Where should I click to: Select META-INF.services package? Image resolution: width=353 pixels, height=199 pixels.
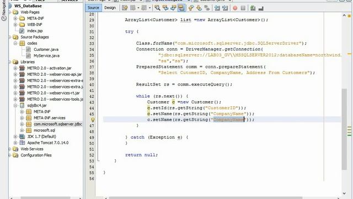click(x=50, y=118)
